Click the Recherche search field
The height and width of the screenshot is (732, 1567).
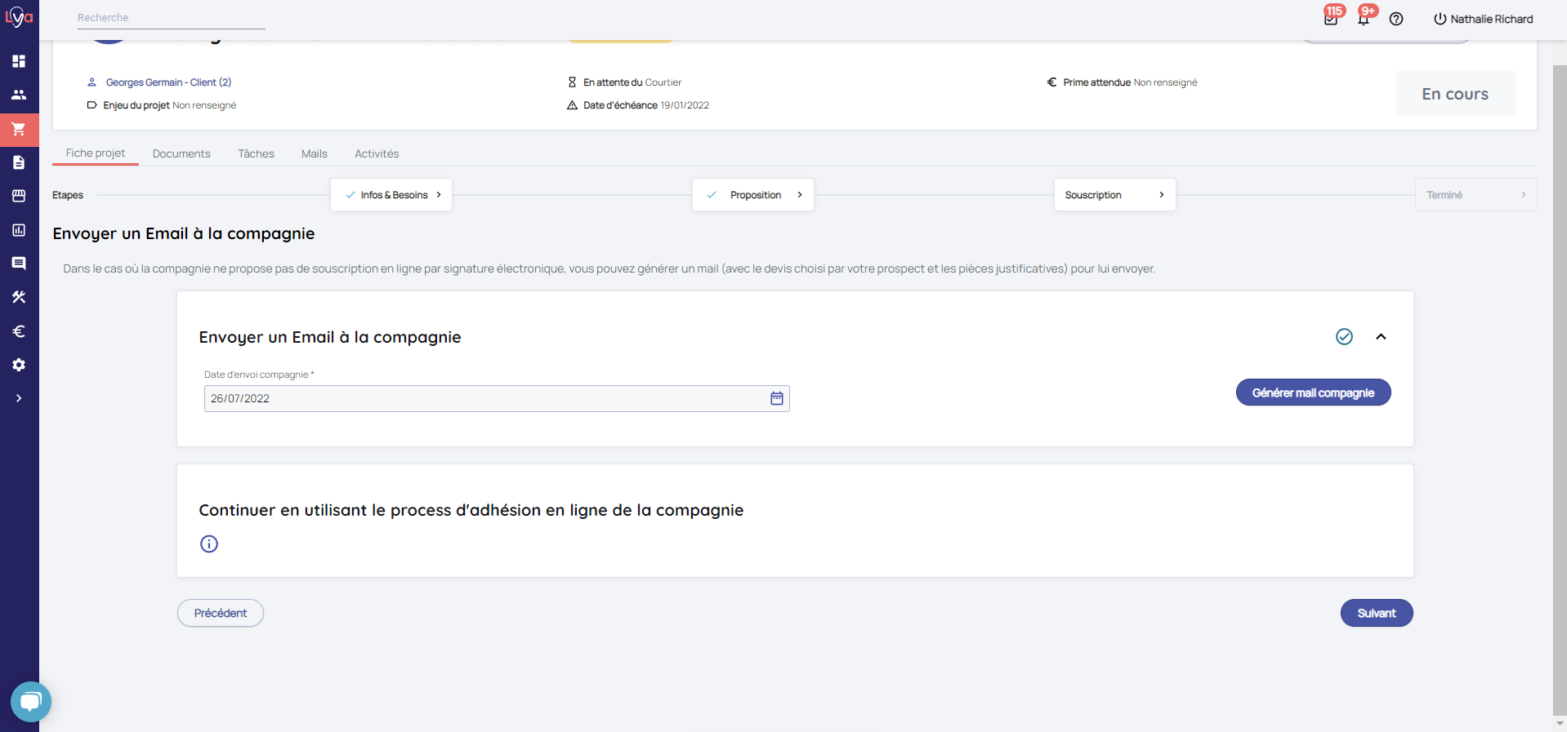pyautogui.click(x=171, y=18)
